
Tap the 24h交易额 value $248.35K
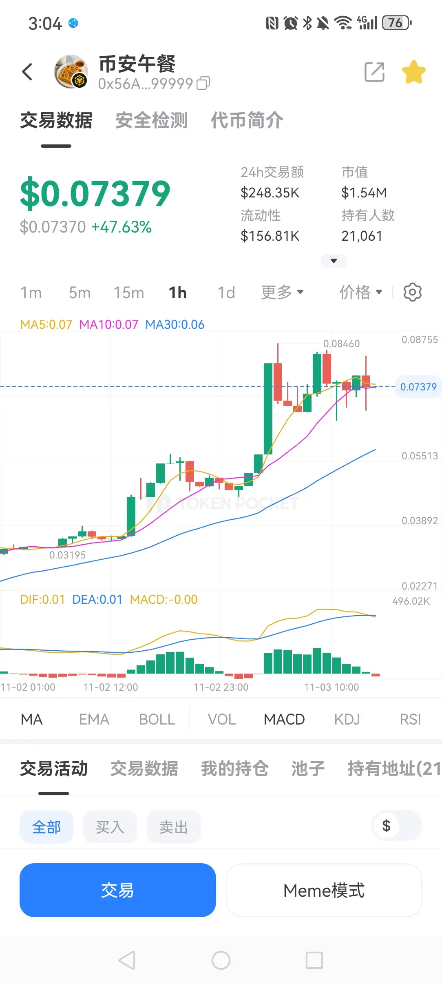tap(270, 193)
